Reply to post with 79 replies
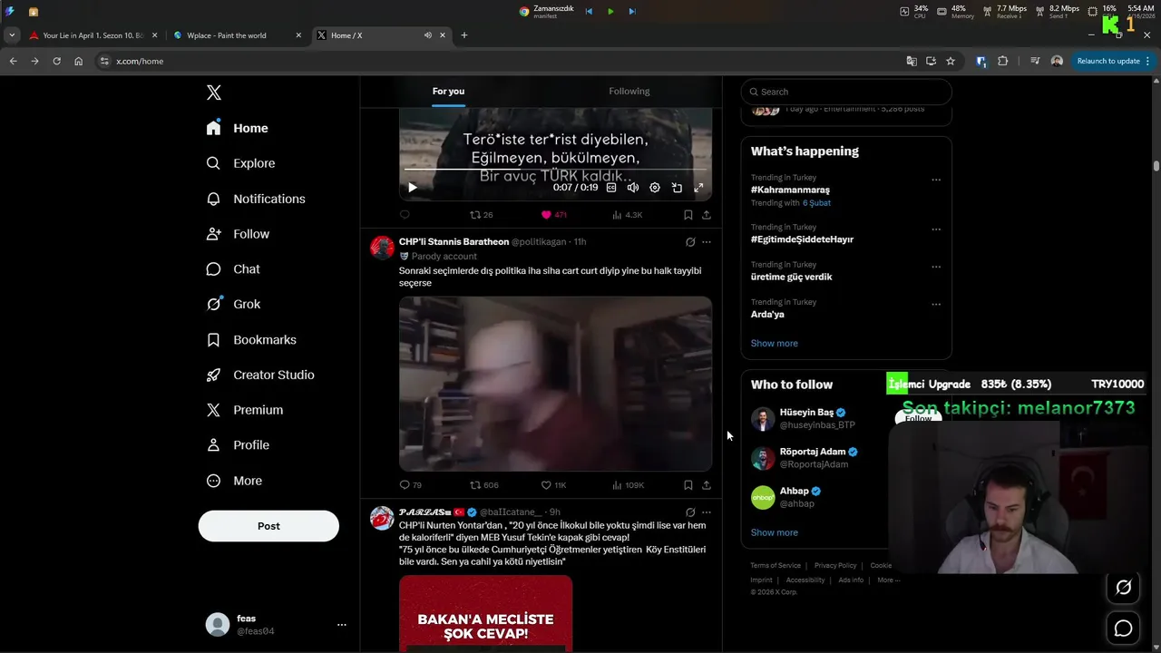 pos(410,485)
